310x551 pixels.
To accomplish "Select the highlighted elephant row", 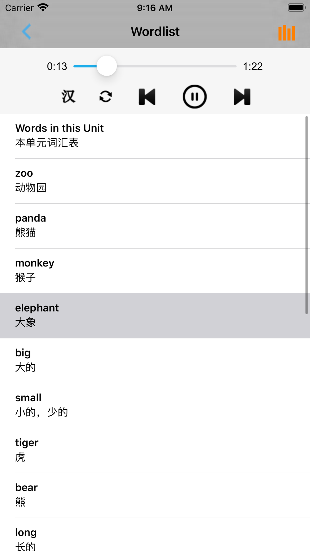I will (155, 316).
